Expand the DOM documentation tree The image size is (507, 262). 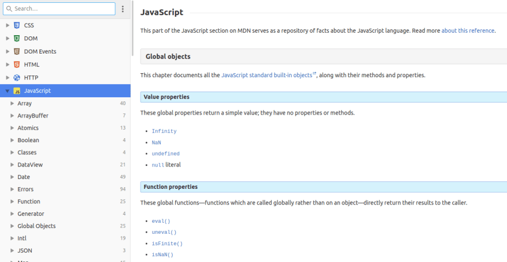[x=7, y=39]
